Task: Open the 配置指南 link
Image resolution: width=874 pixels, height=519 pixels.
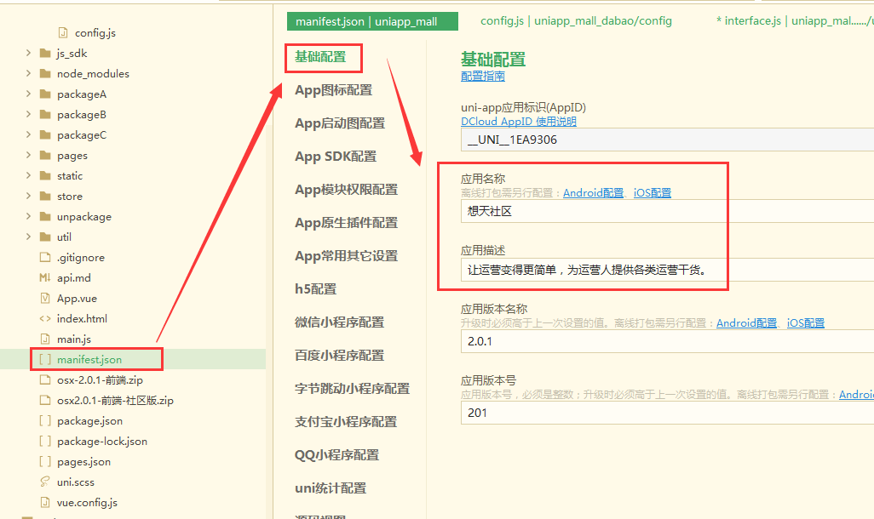Action: pyautogui.click(x=483, y=77)
